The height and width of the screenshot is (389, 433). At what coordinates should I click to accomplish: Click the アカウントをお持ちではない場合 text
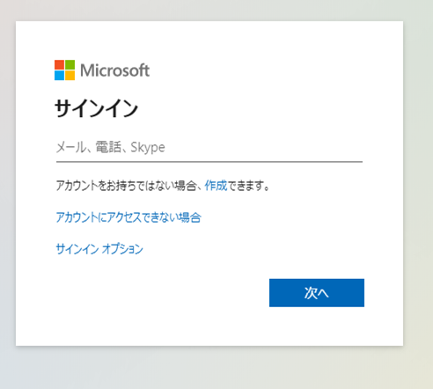126,186
